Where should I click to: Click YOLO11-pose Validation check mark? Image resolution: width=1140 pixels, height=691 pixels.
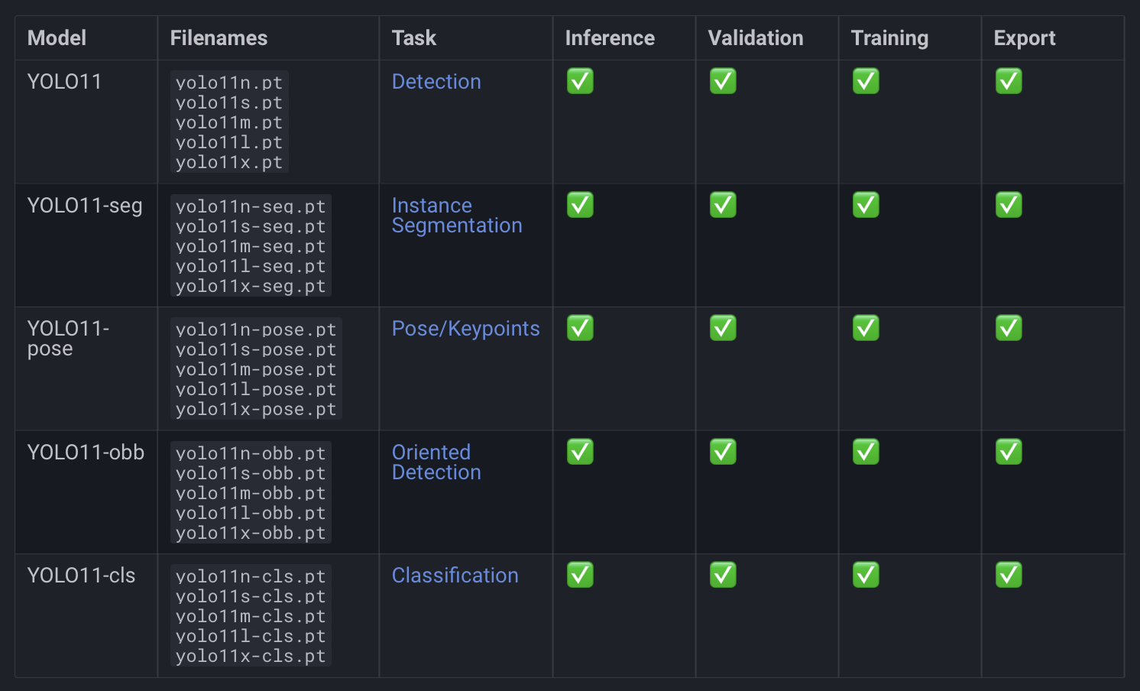723,328
